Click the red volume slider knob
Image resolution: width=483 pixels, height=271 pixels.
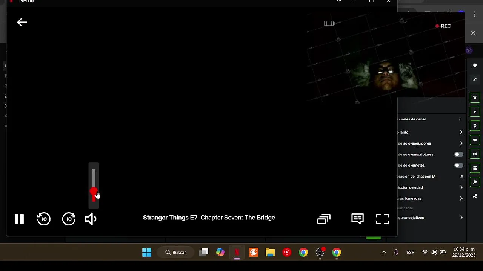pyautogui.click(x=94, y=192)
